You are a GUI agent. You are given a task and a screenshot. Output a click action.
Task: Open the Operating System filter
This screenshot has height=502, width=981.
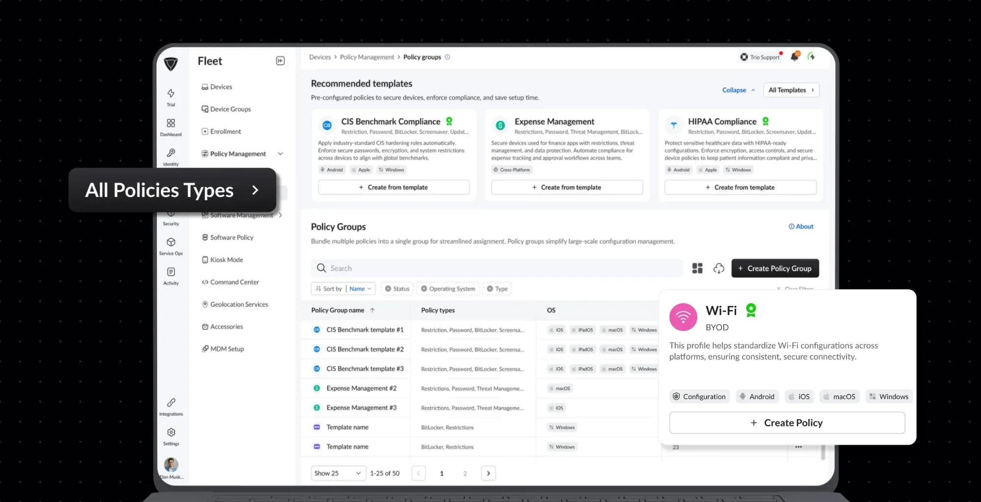coord(448,289)
